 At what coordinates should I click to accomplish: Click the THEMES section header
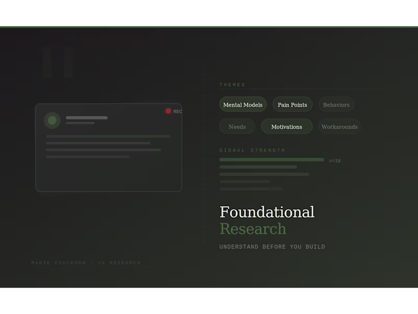click(x=233, y=84)
